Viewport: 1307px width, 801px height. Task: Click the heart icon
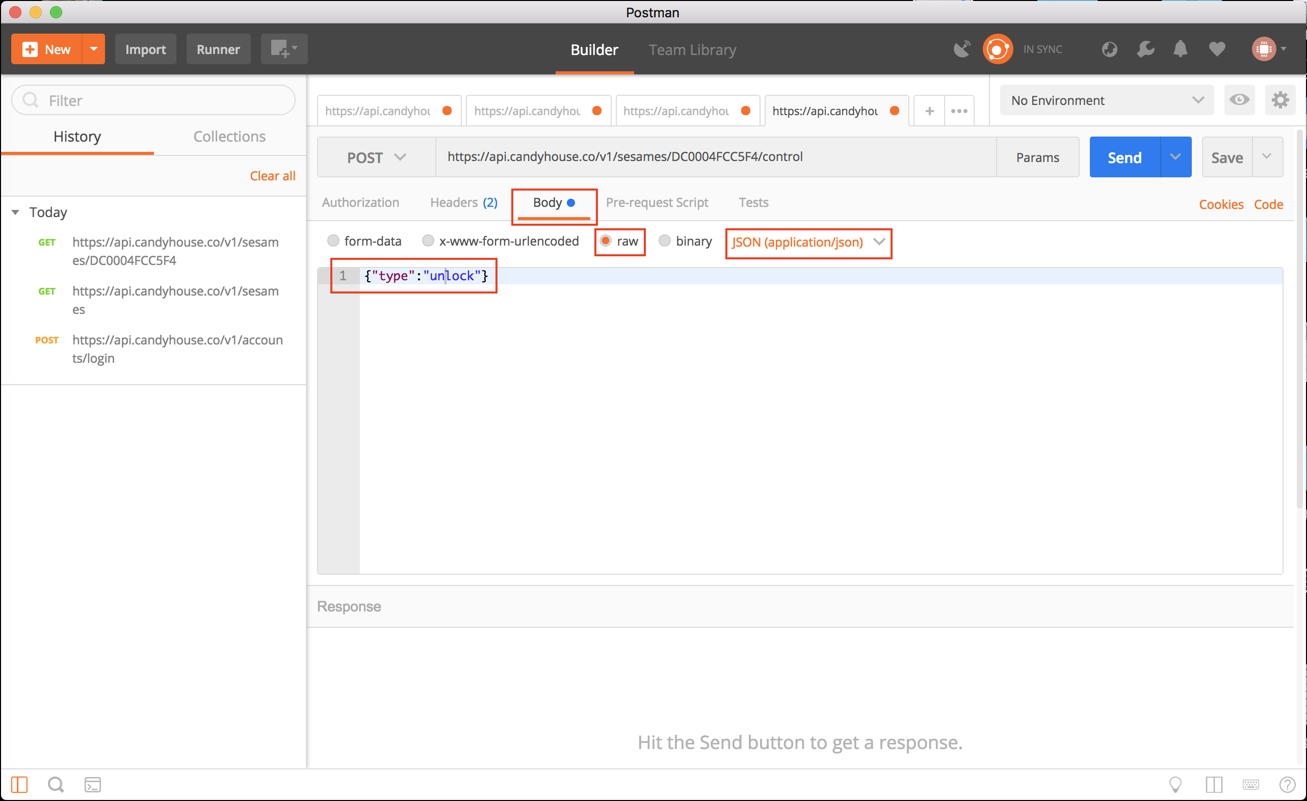(x=1217, y=49)
